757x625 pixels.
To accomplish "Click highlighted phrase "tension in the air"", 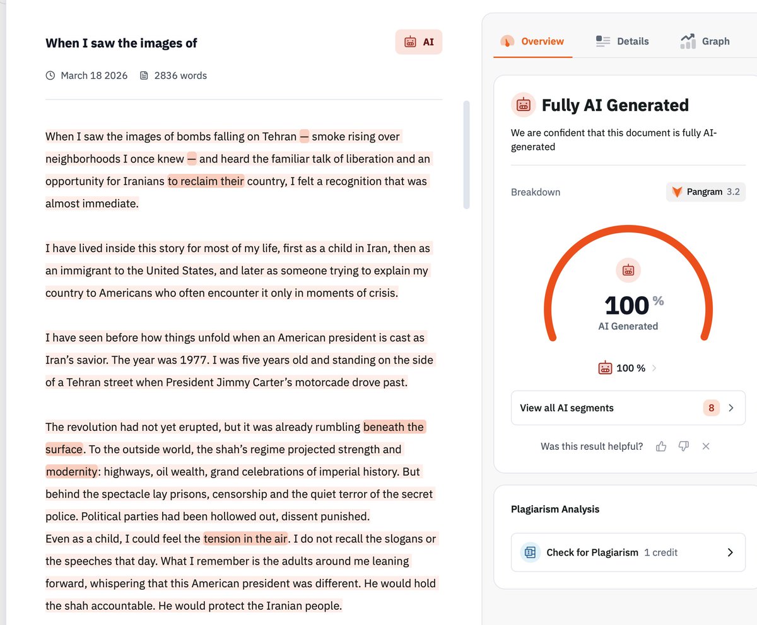I will click(x=245, y=539).
